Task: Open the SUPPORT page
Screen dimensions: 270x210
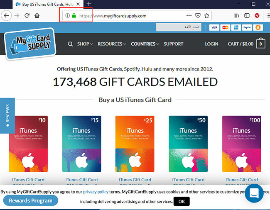Action: pos(173,44)
